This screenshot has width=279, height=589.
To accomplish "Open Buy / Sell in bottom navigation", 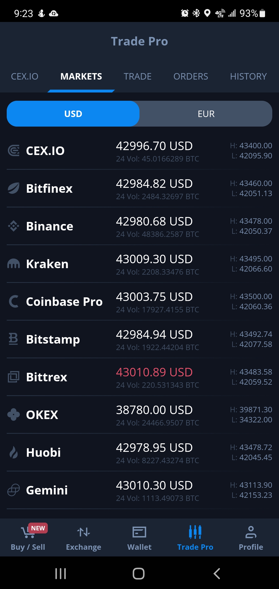I will [x=28, y=537].
